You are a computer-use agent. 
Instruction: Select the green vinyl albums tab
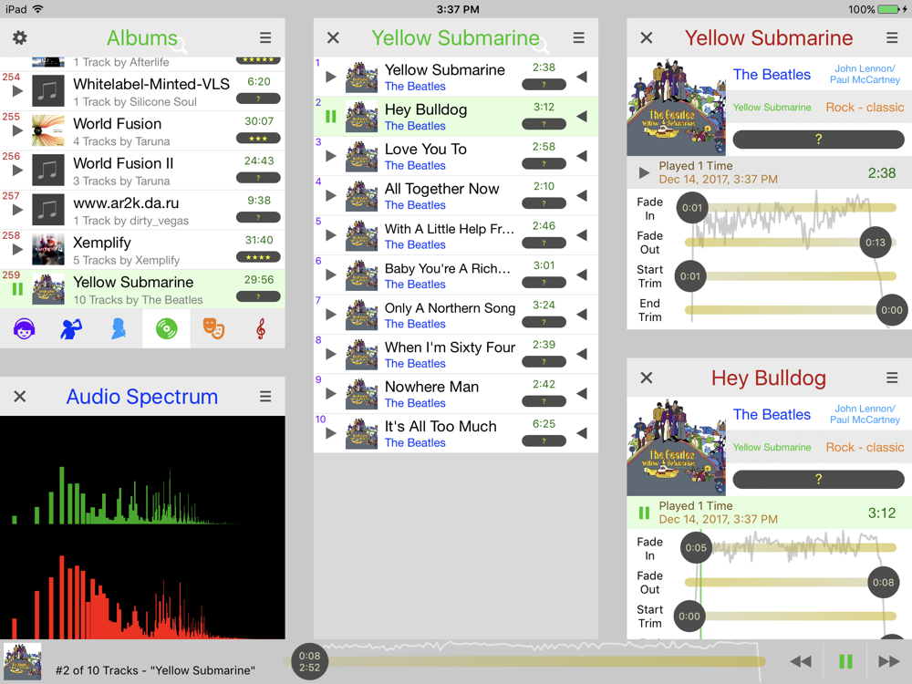click(166, 329)
